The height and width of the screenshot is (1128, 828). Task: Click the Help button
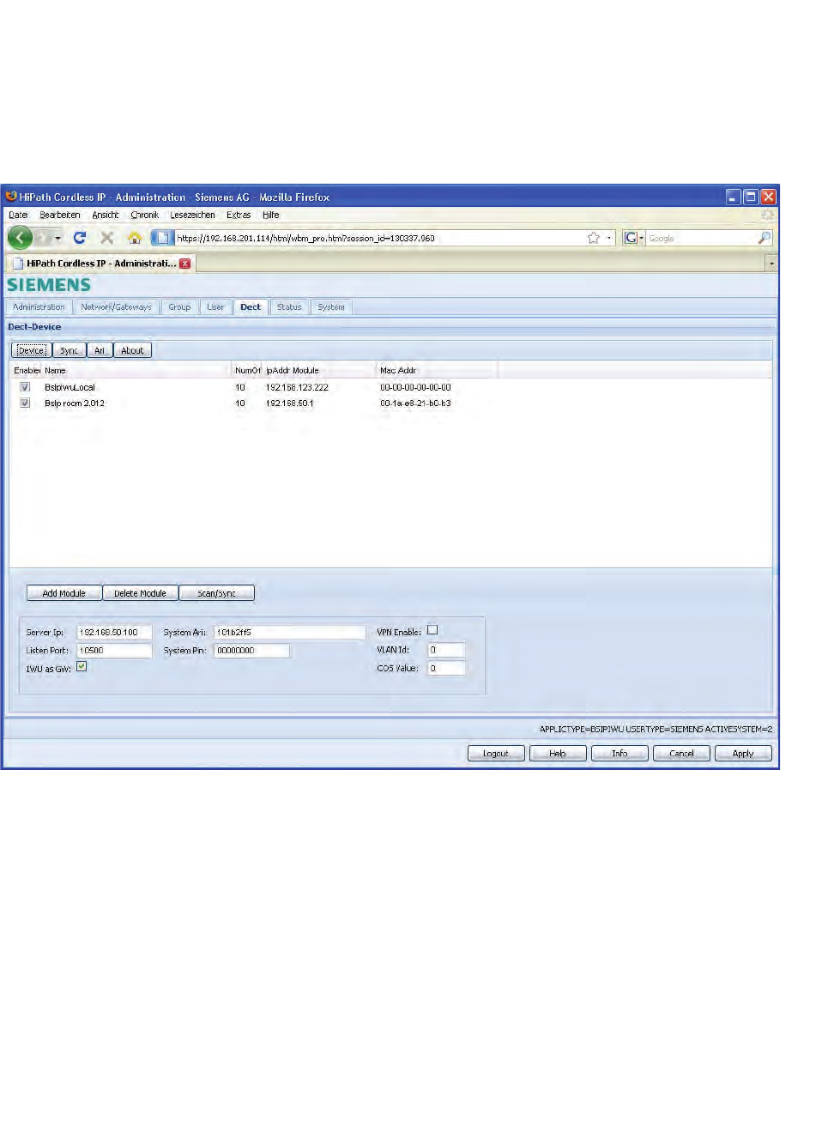click(558, 754)
